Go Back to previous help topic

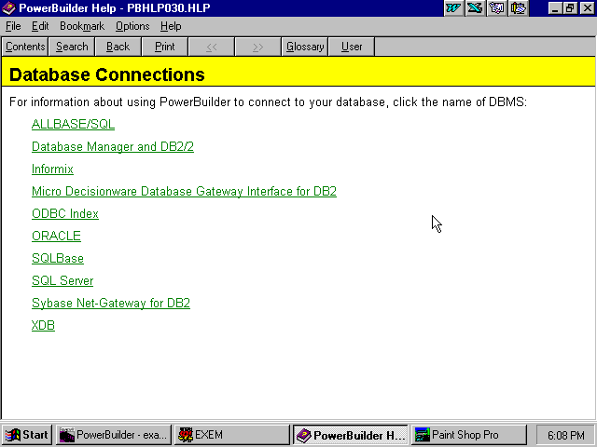pyautogui.click(x=118, y=47)
